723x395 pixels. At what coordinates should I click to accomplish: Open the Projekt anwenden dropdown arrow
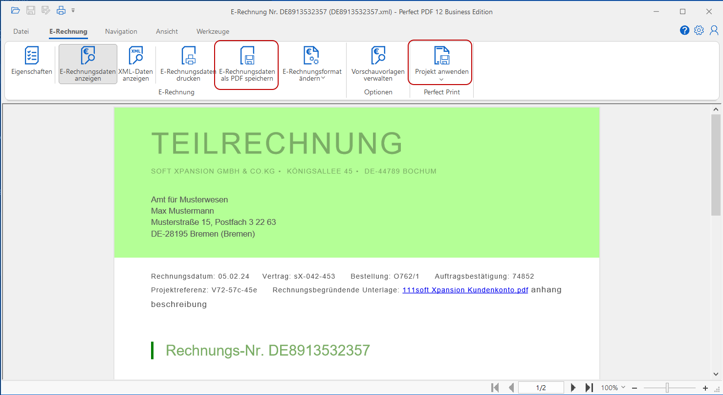(440, 79)
